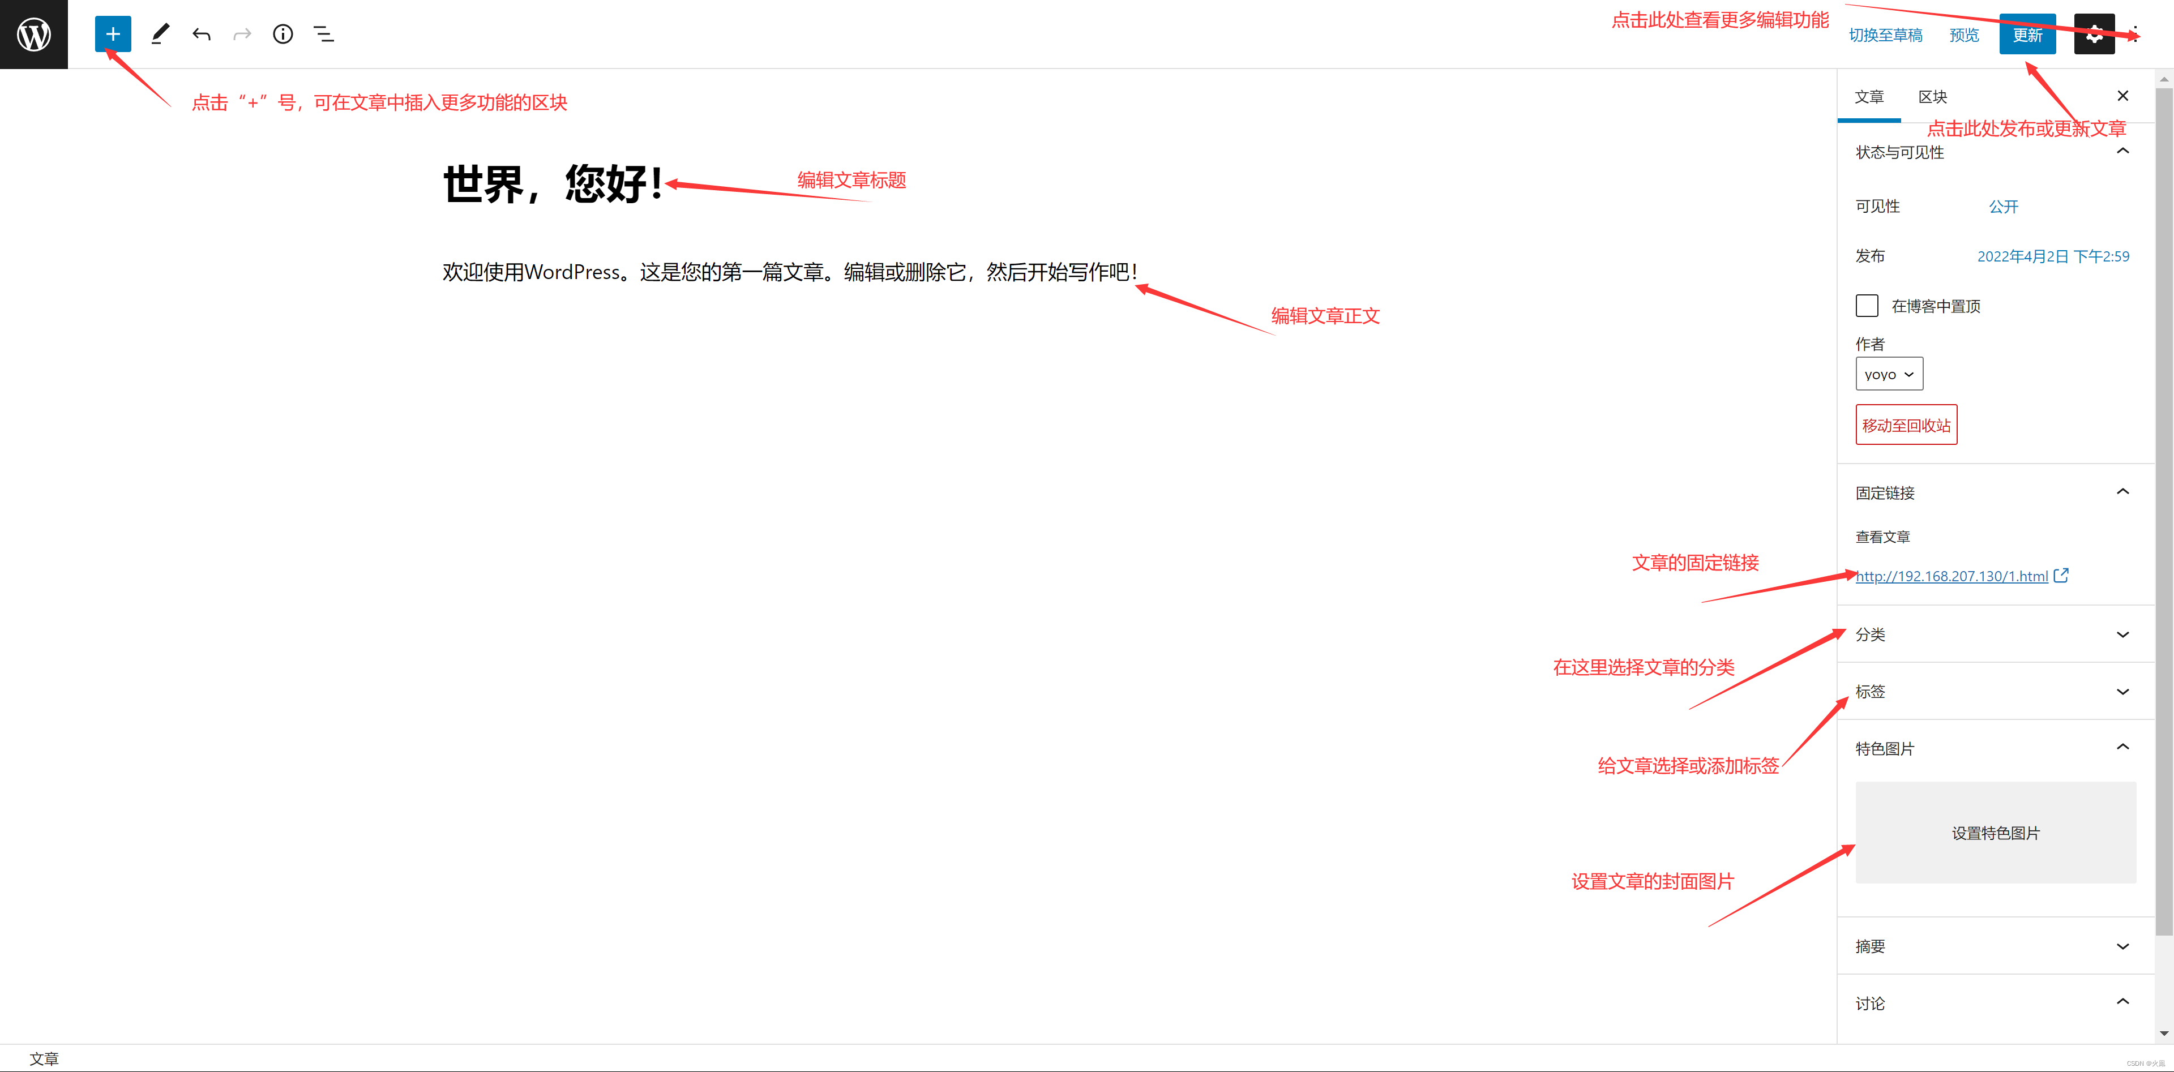
Task: Open the list view outline icon
Action: 323,34
